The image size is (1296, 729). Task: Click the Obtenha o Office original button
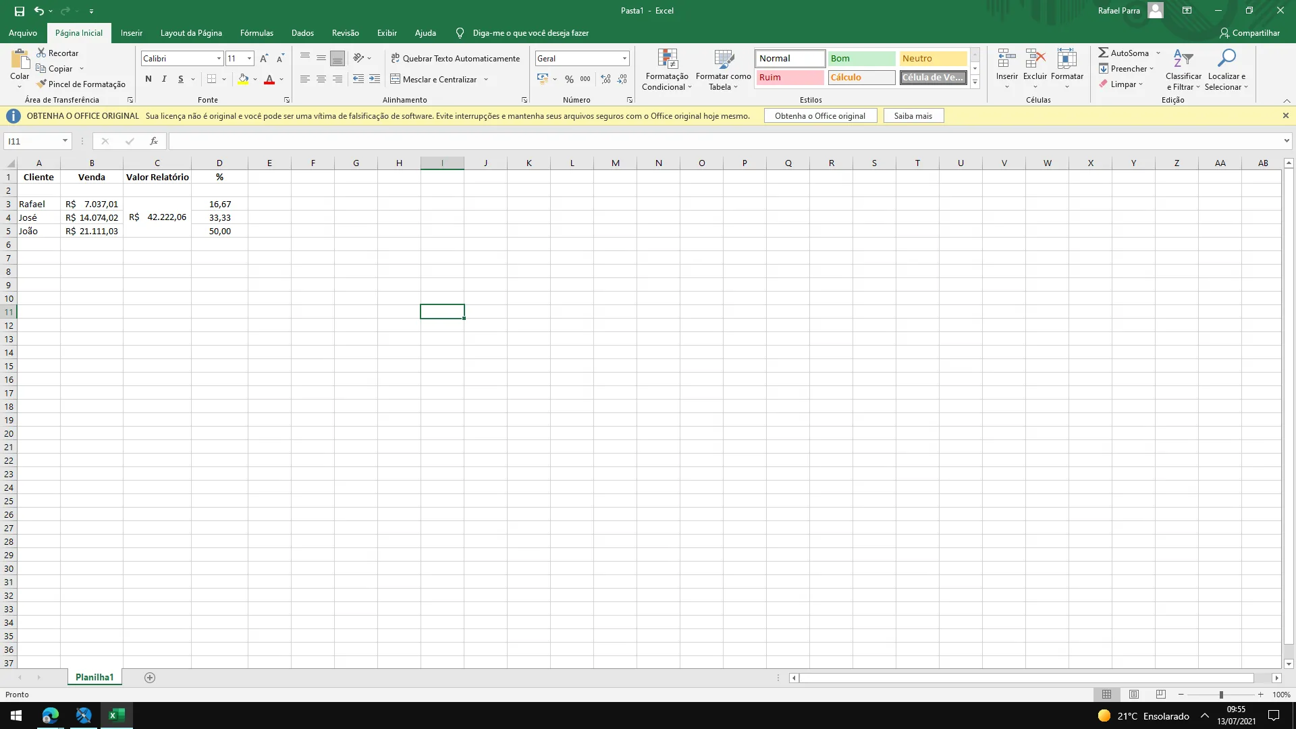coord(819,116)
